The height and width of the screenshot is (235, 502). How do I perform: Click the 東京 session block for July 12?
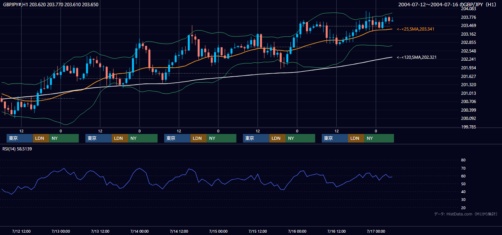pos(20,138)
